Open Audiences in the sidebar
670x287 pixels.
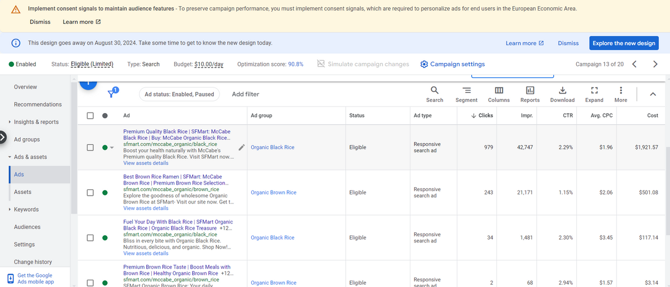27,227
